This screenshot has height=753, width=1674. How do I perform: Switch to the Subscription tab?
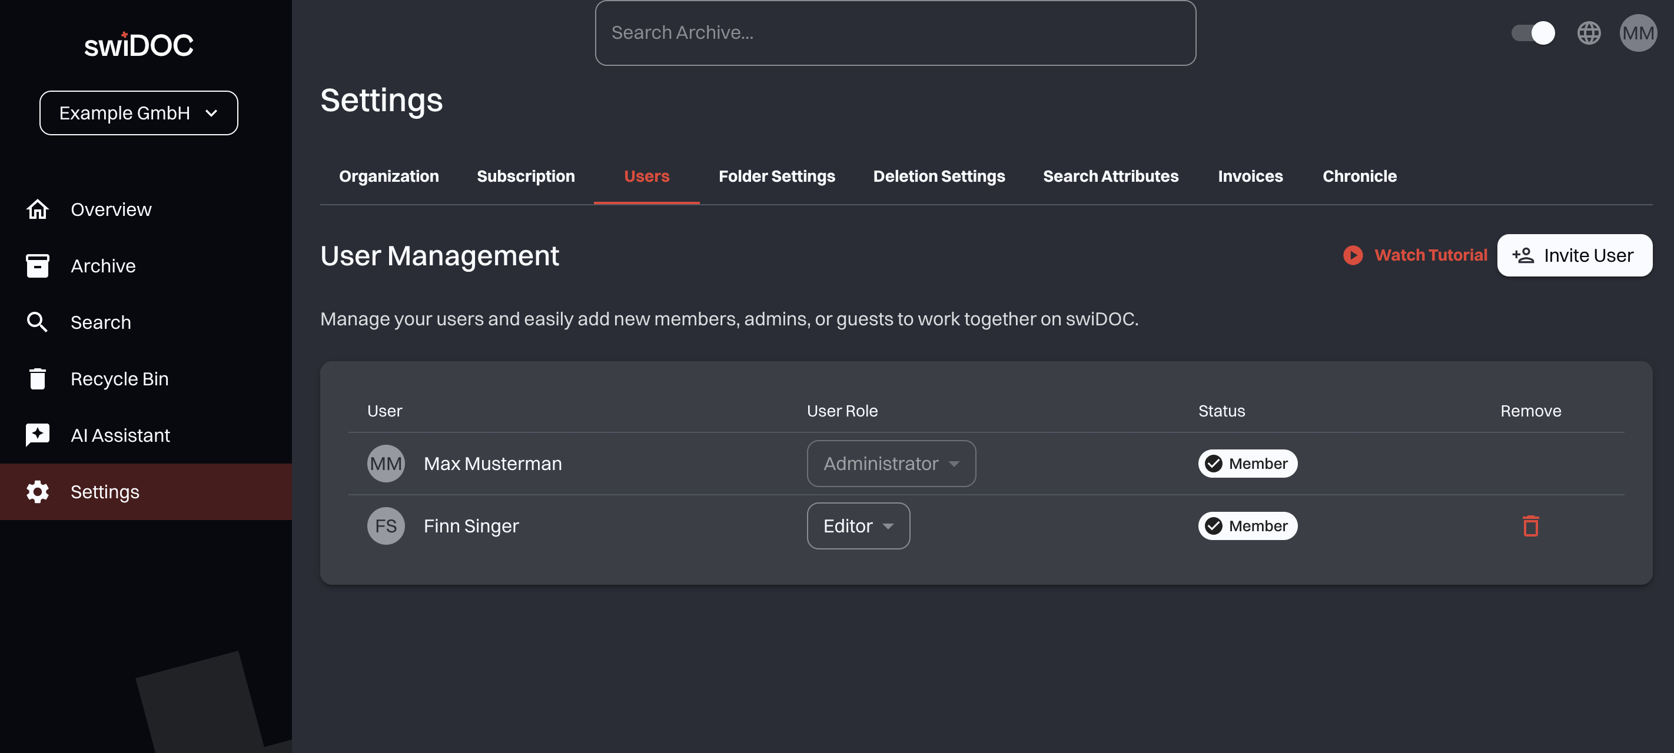pyautogui.click(x=525, y=176)
